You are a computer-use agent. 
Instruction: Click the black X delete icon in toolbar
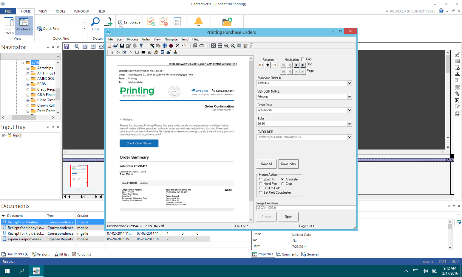[177, 46]
